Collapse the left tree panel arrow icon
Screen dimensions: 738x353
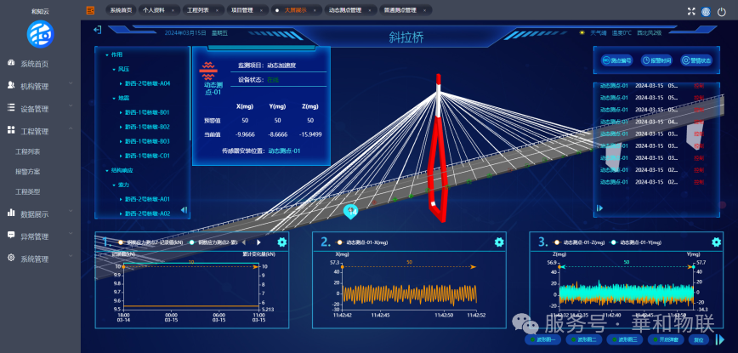[x=184, y=210]
